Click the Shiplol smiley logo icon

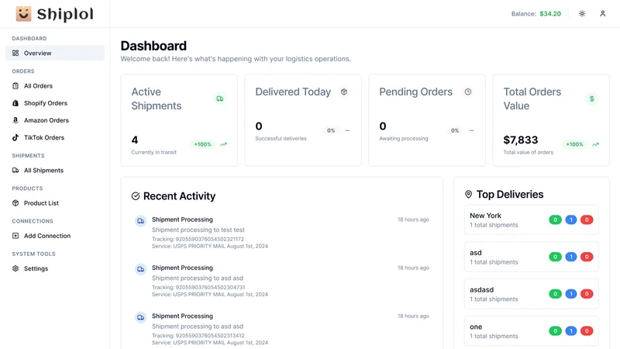tap(23, 13)
